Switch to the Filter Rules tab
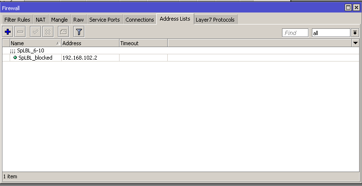 click(x=17, y=20)
